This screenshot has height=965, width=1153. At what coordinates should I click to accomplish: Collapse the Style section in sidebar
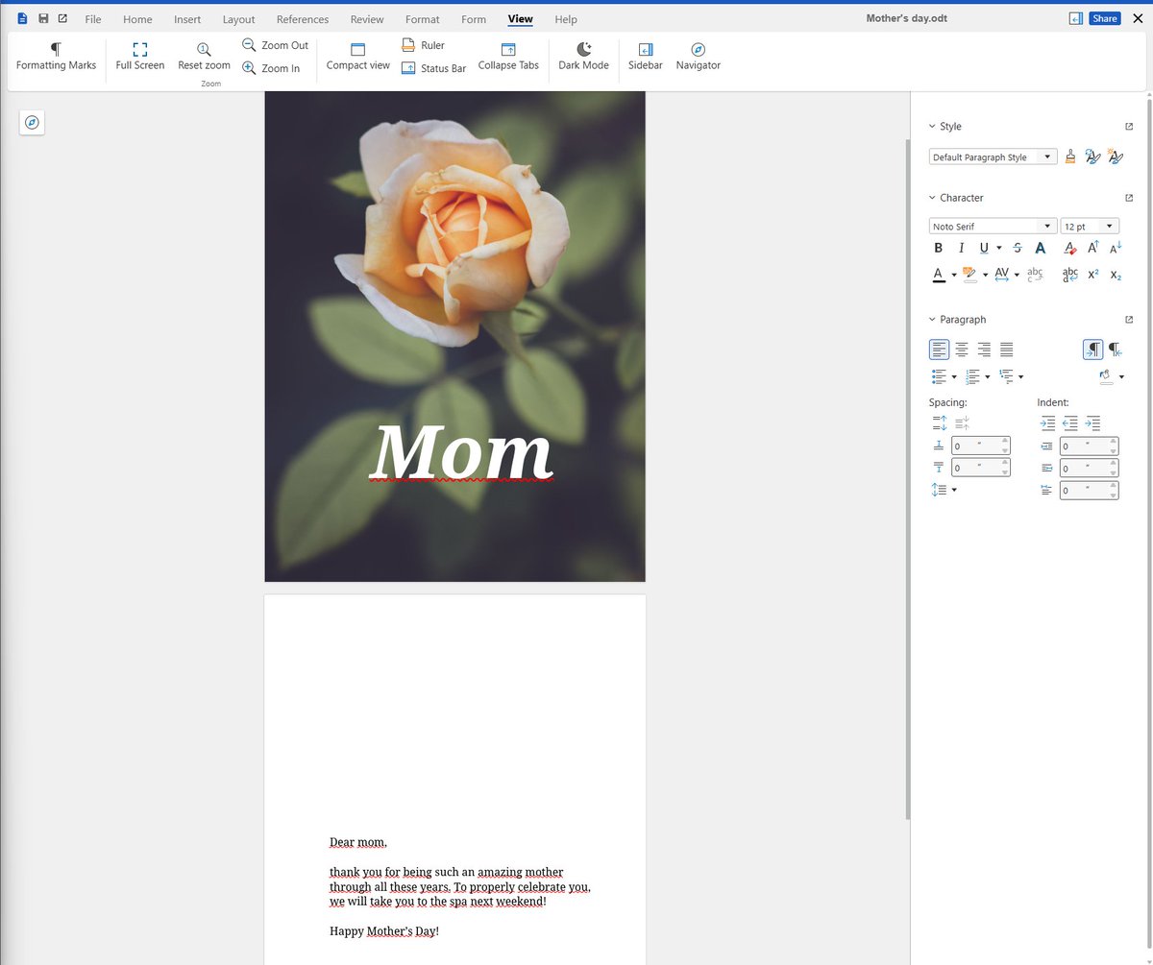coord(932,126)
